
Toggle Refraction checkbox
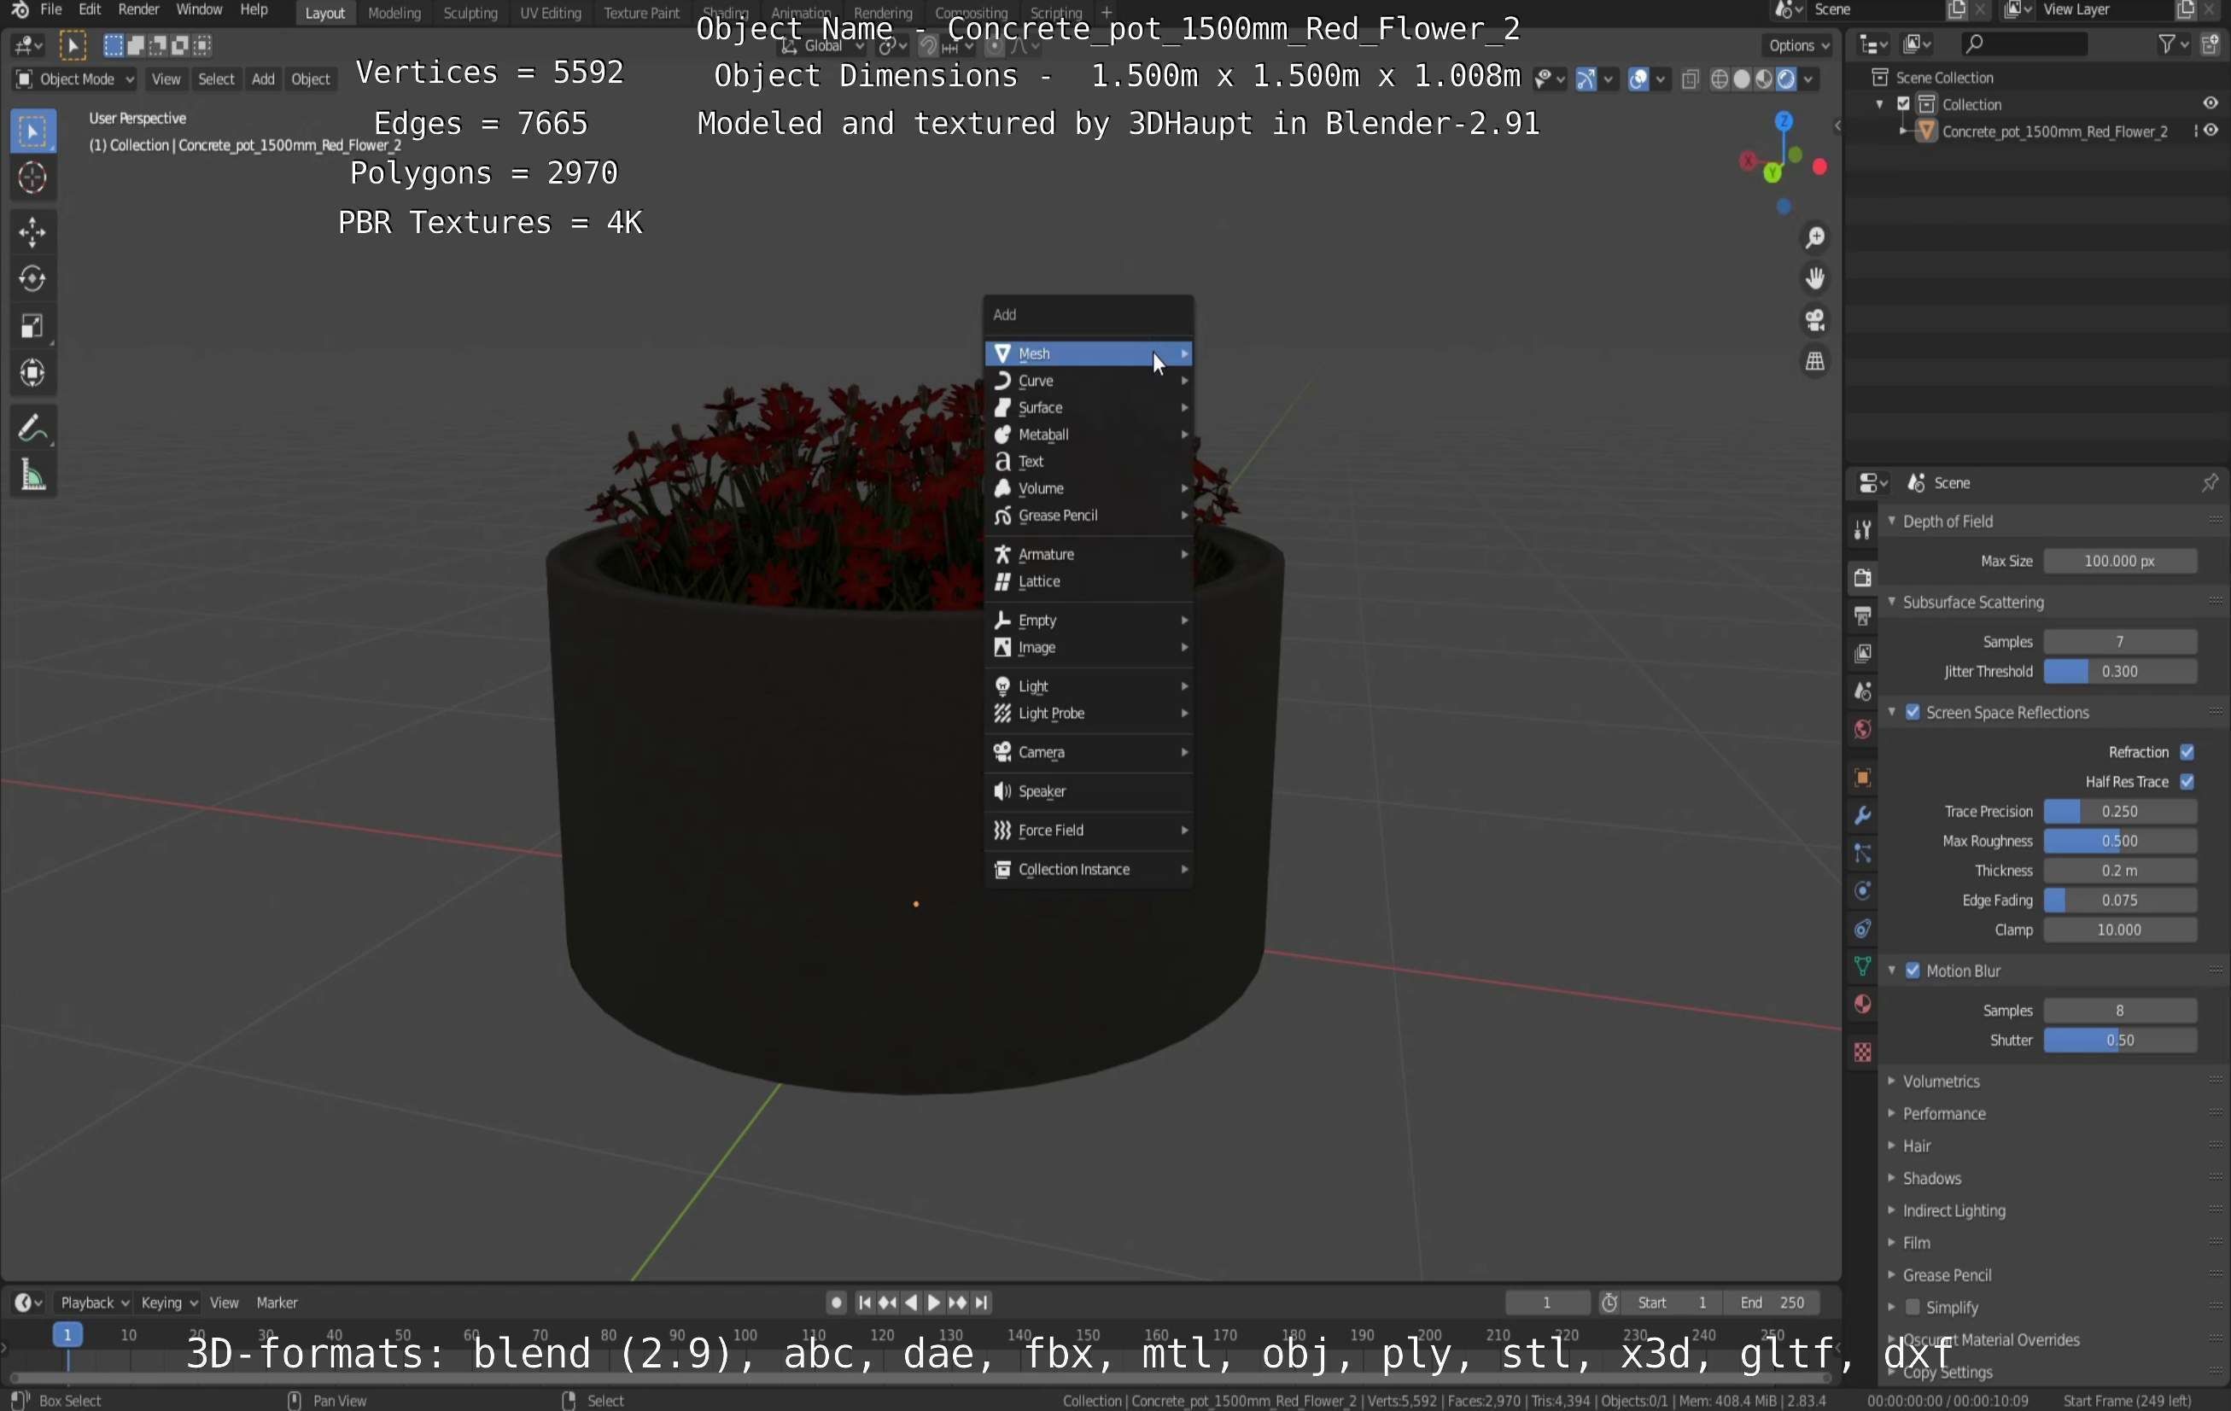(x=2187, y=752)
